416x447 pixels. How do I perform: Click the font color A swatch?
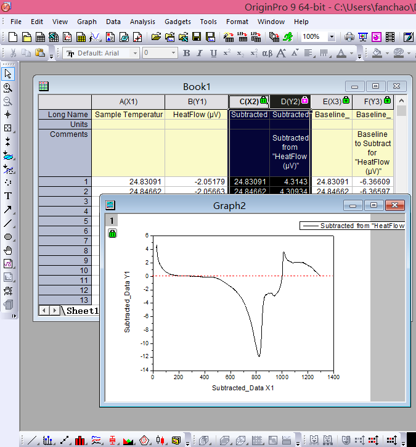tap(341, 53)
